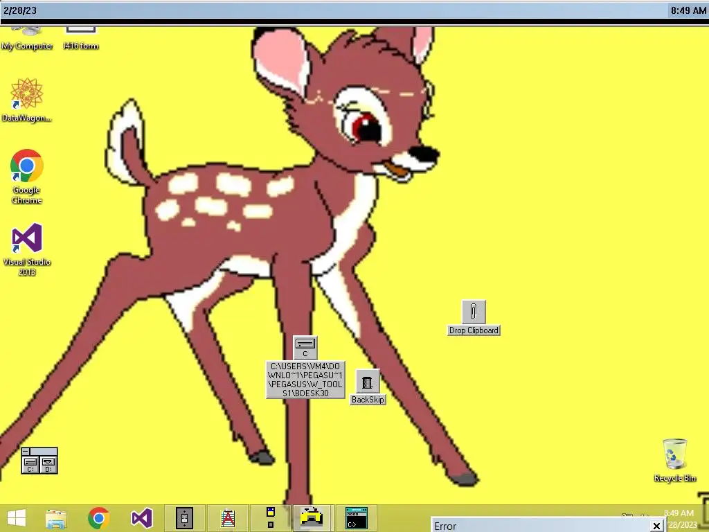
Task: Click the Drop Clipboard paperclip icon
Action: click(474, 311)
